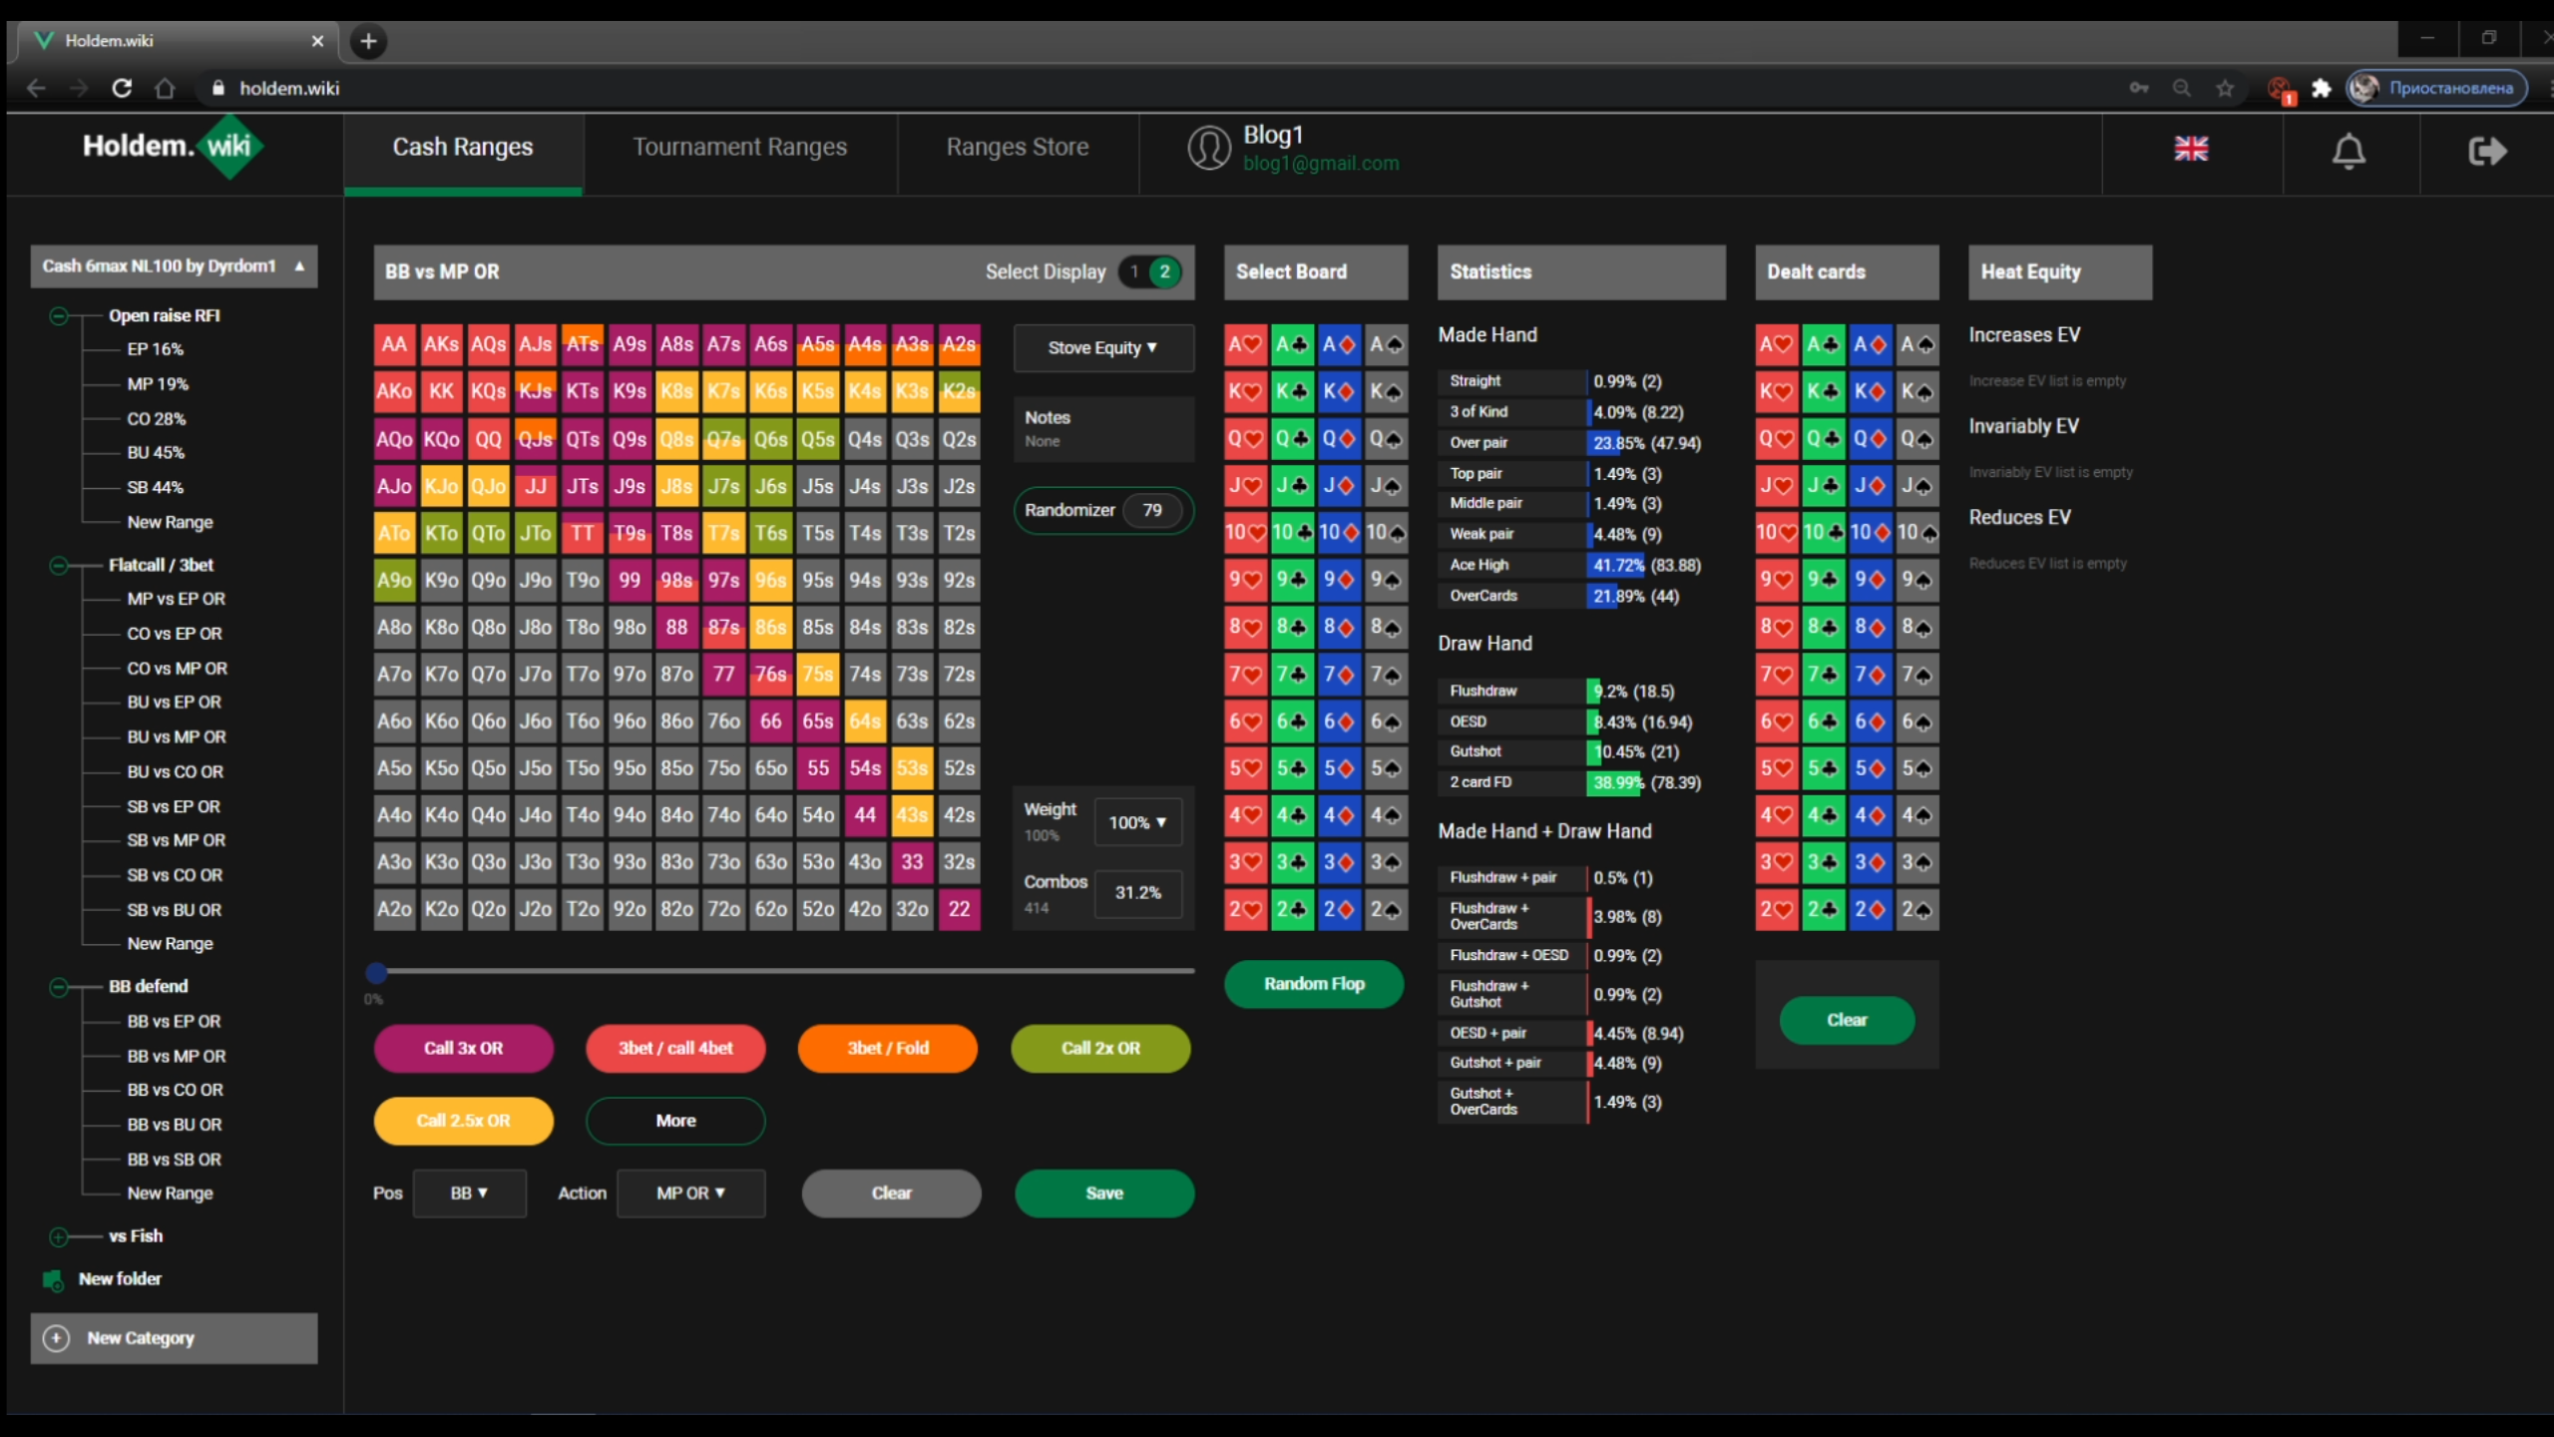Click the password key icon in address bar
The width and height of the screenshot is (2554, 1437).
2138,88
